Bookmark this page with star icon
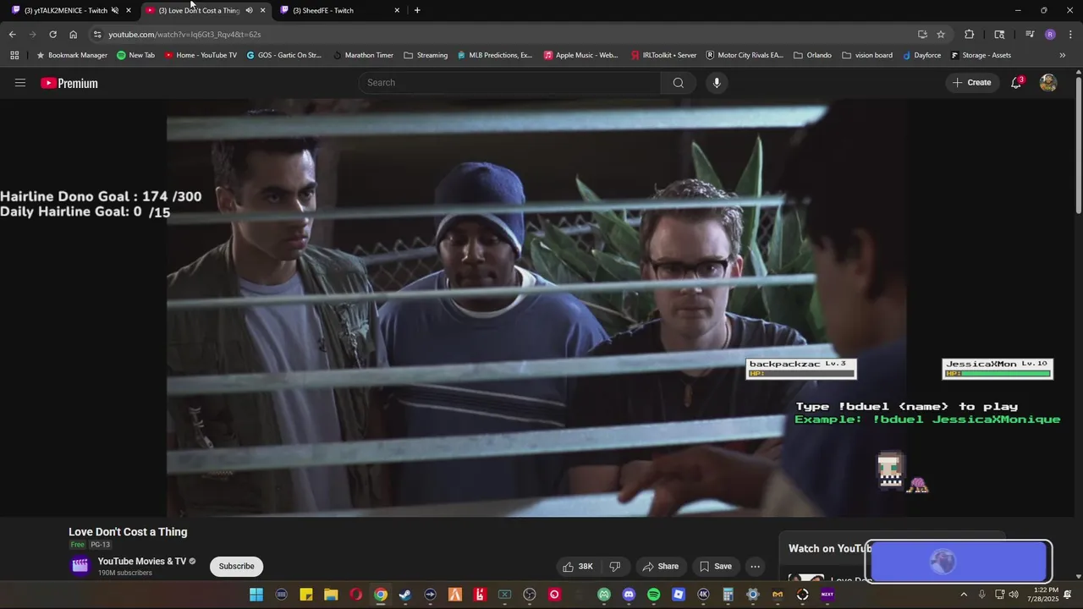This screenshot has width=1083, height=609. [x=941, y=35]
